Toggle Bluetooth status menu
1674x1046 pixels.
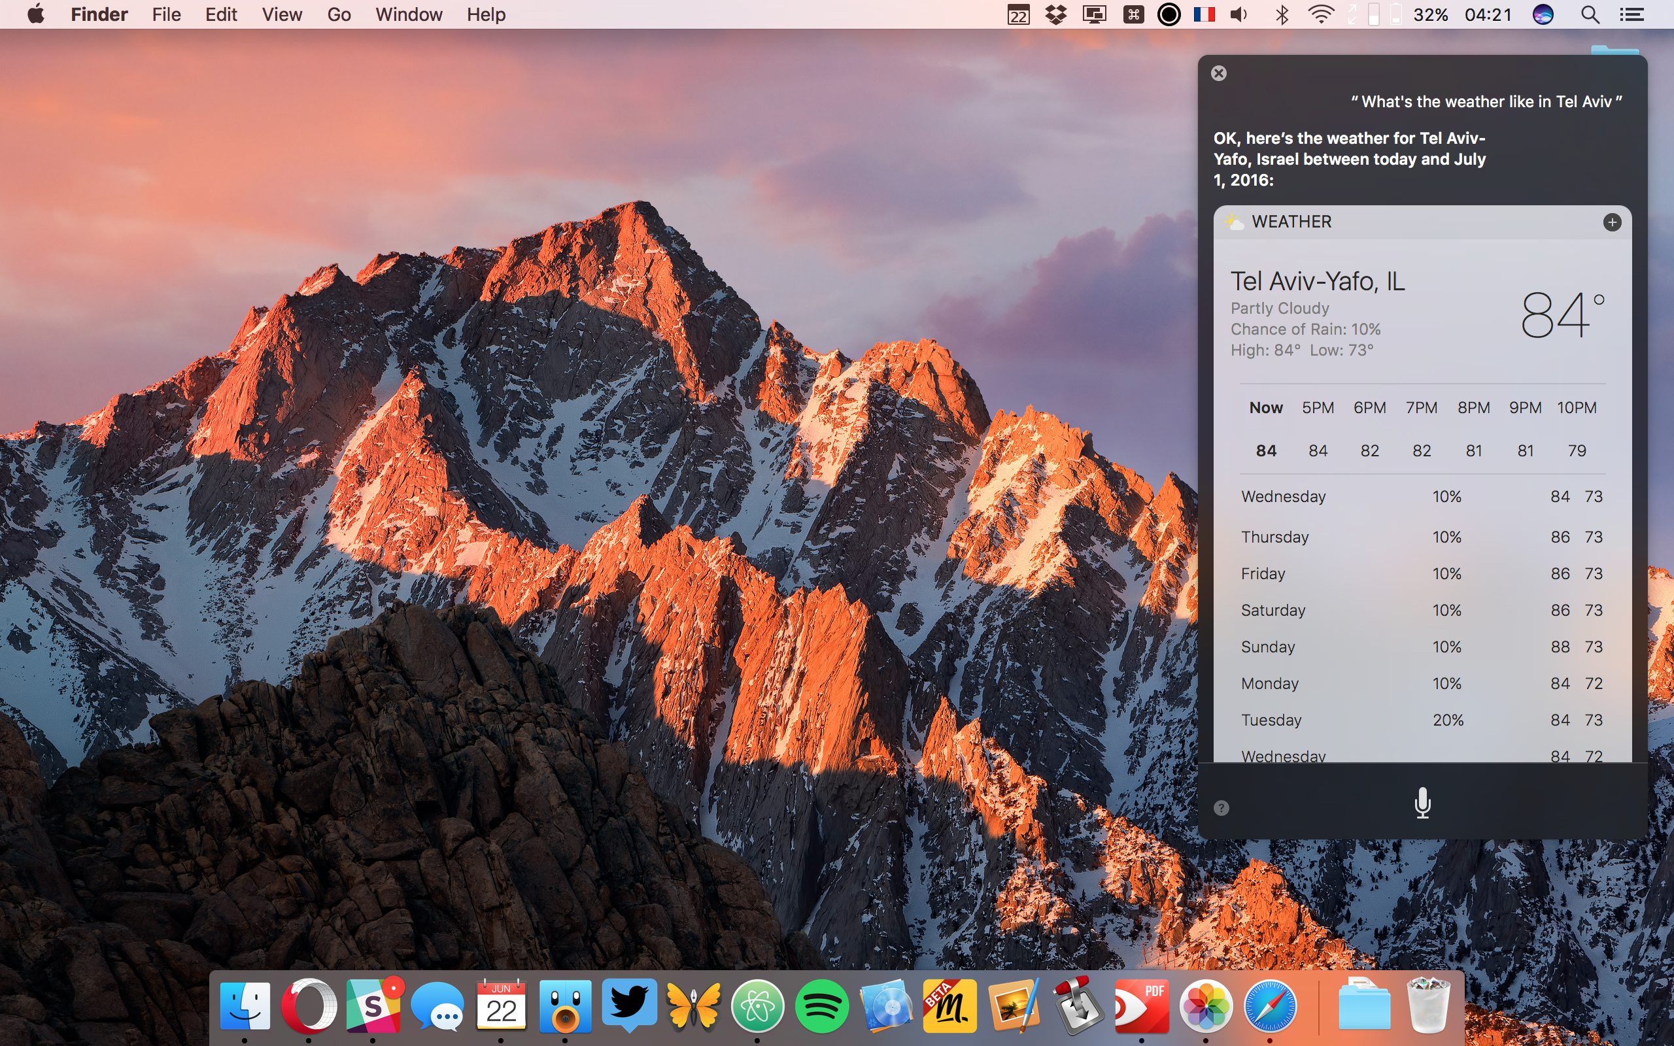tap(1282, 14)
